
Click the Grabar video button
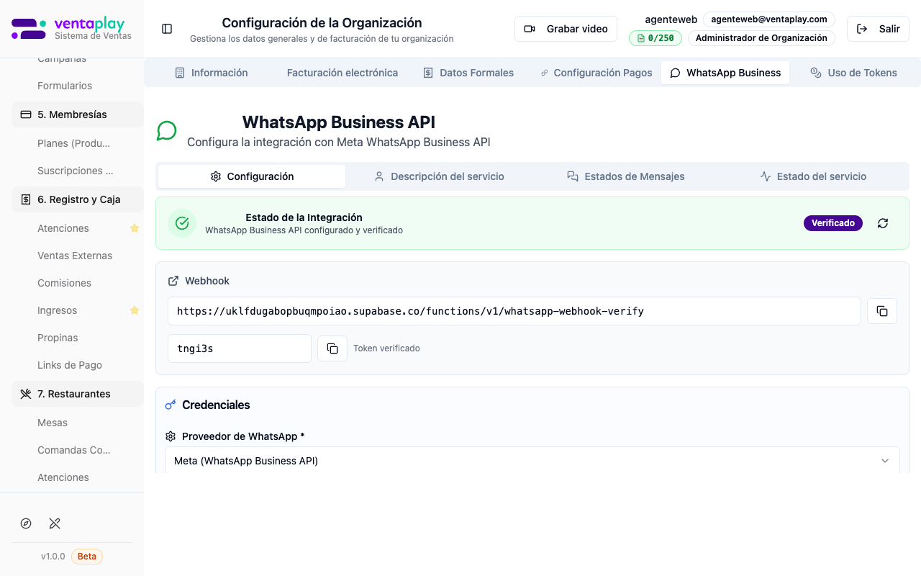pyautogui.click(x=566, y=29)
